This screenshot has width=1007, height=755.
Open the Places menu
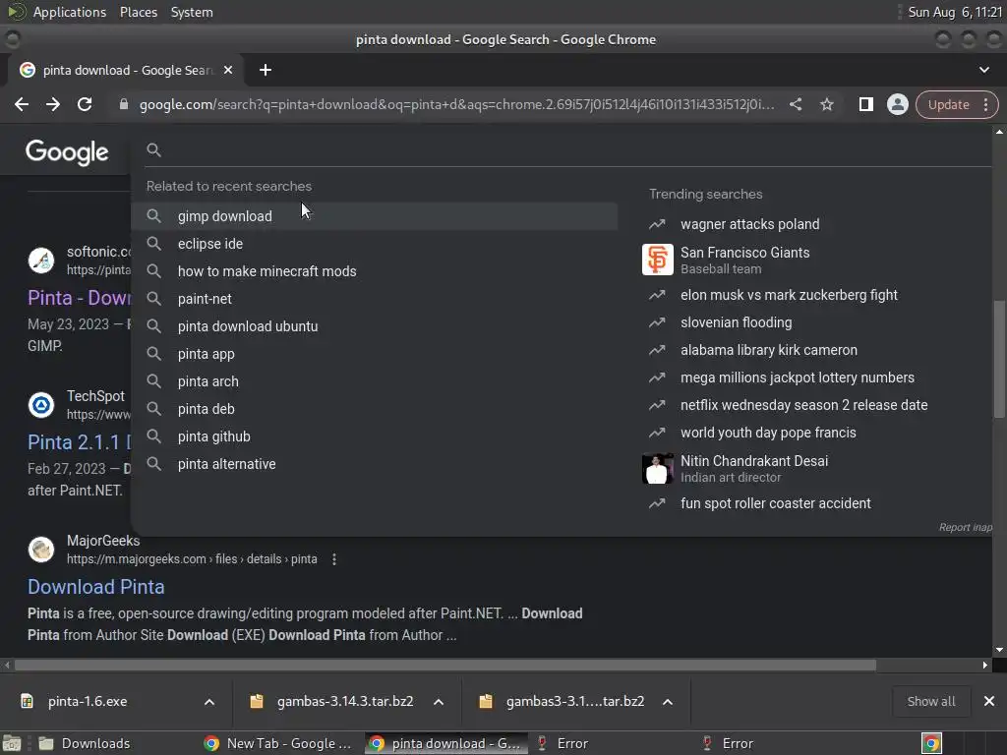coord(138,12)
